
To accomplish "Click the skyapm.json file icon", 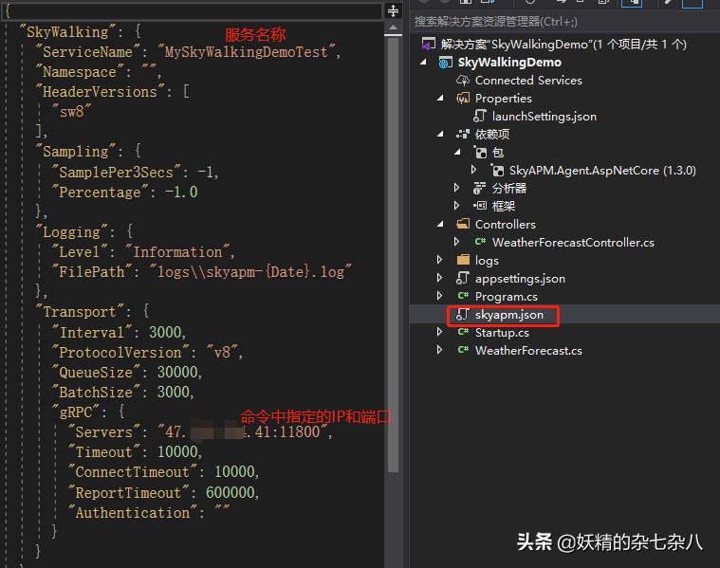I will click(x=462, y=315).
